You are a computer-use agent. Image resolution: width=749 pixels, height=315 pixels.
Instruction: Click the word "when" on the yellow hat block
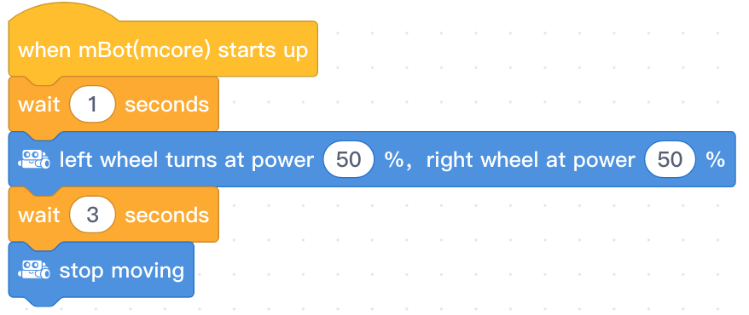(45, 49)
